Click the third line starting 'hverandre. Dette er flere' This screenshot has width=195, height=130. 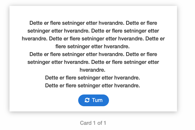(93, 39)
